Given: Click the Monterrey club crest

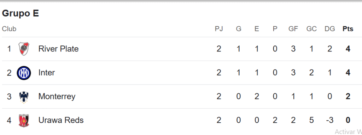Looking at the screenshot, I should pyautogui.click(x=24, y=97).
